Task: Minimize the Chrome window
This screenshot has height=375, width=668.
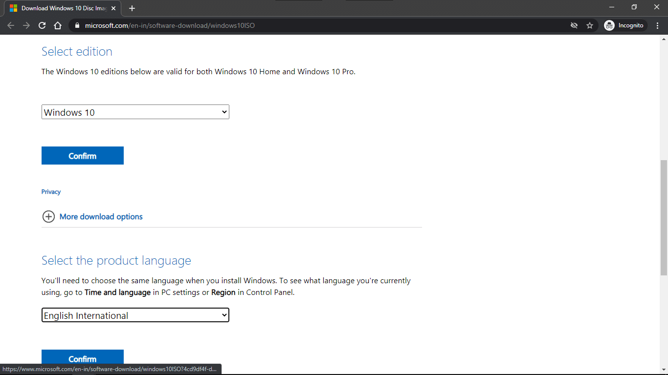Action: 612,7
